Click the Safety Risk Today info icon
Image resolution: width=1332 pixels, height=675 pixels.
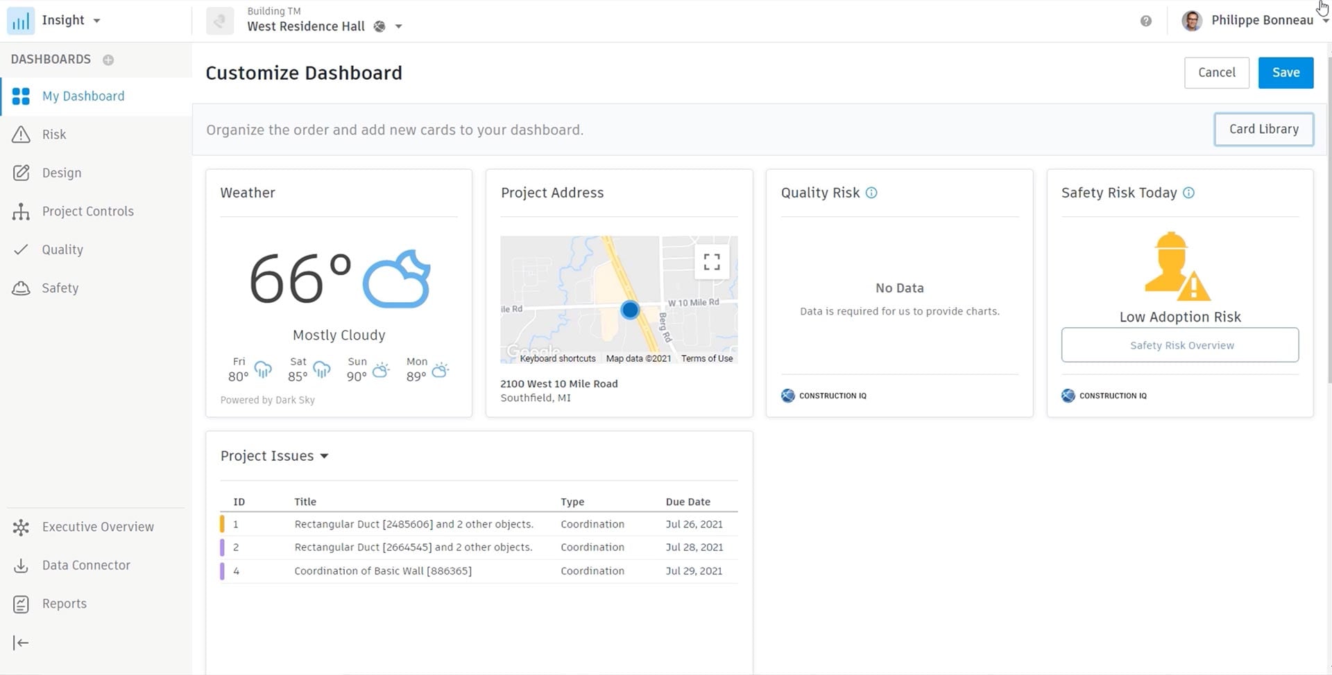[1189, 193]
